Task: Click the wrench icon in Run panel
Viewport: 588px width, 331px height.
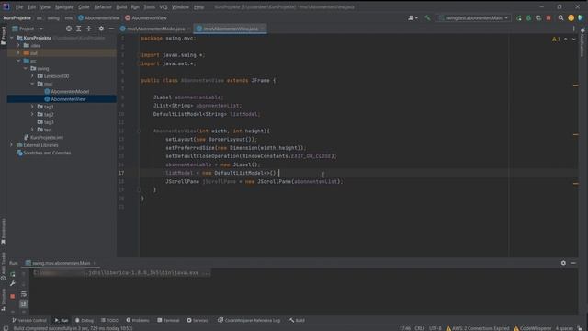Action: pos(12,284)
